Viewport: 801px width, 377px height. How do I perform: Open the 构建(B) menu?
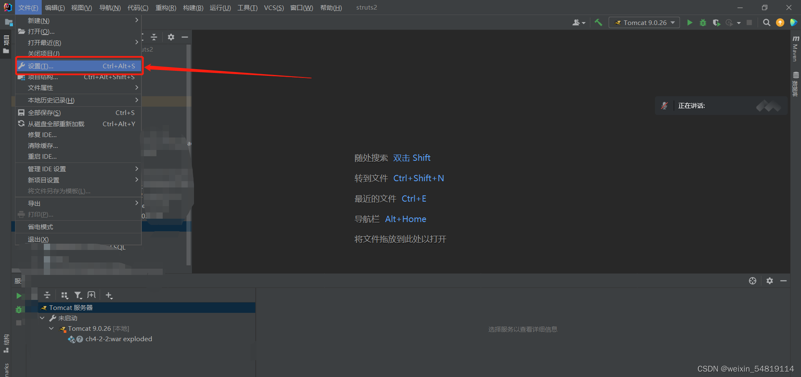pyautogui.click(x=193, y=7)
